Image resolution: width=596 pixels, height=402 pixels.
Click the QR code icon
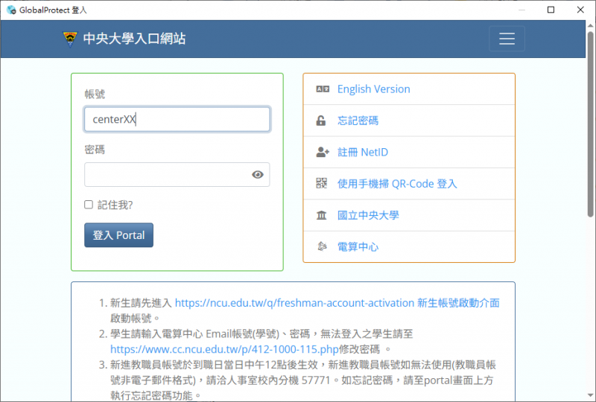[322, 184]
